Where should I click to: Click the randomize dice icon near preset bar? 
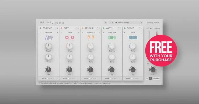pos(105,23)
